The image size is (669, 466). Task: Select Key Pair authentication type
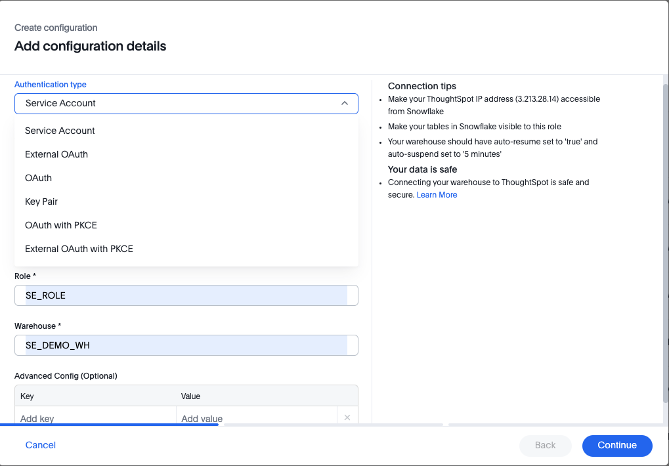click(x=186, y=201)
